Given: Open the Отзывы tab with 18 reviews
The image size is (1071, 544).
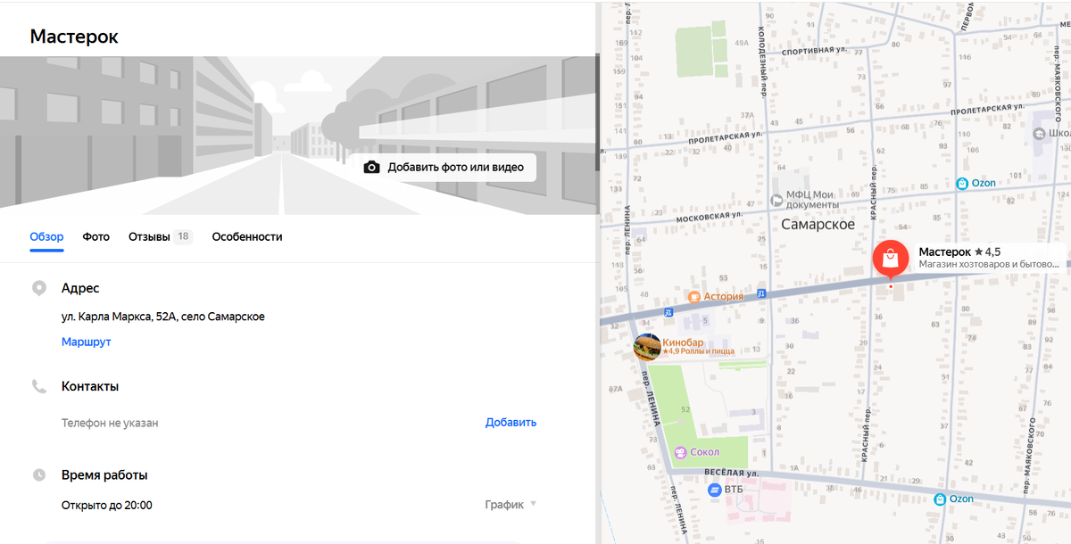Looking at the screenshot, I should pyautogui.click(x=161, y=237).
